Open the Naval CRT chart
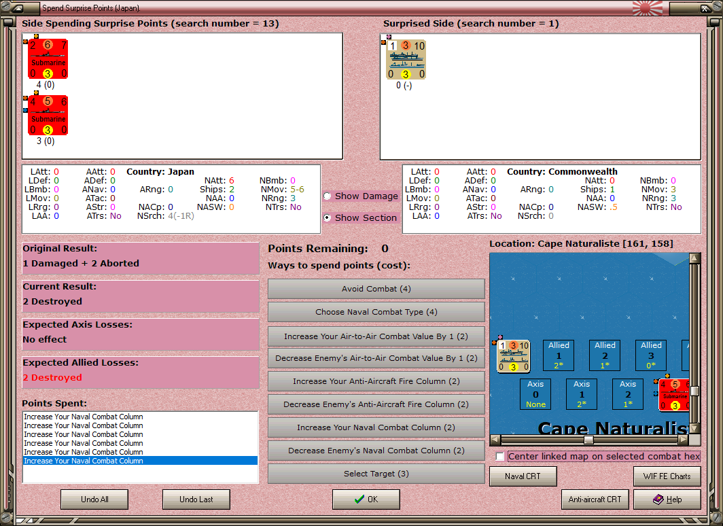 523,476
